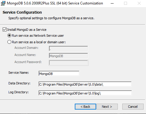Go to previous step with Back button
The height and width of the screenshot is (114, 146).
(85, 107)
